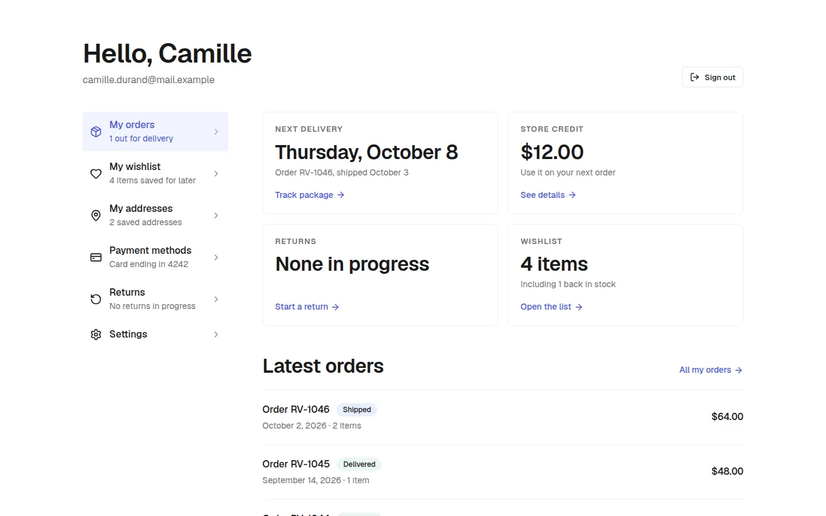
Task: Expand Payment methods using its chevron
Action: (216, 257)
